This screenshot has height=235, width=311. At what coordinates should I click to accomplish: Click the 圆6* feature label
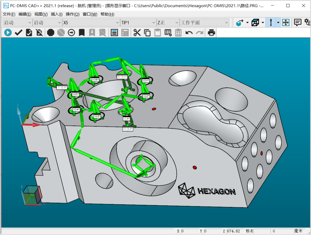point(95,79)
